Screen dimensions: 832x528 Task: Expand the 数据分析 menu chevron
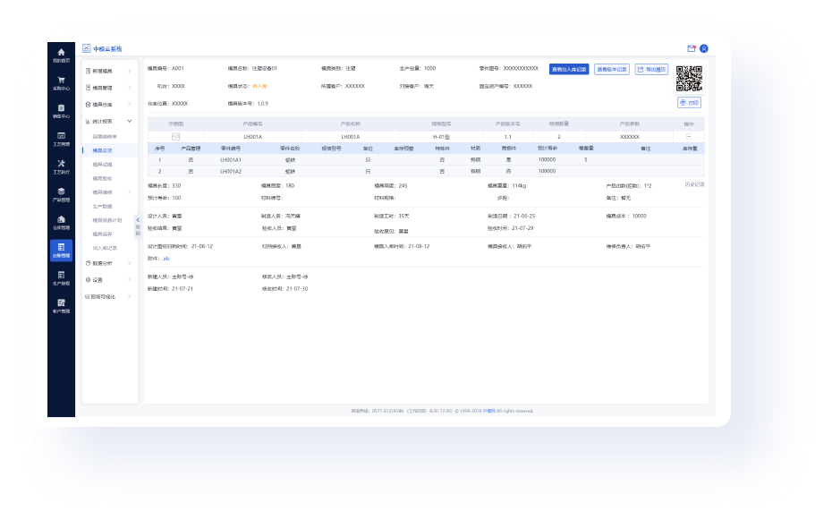click(x=129, y=263)
